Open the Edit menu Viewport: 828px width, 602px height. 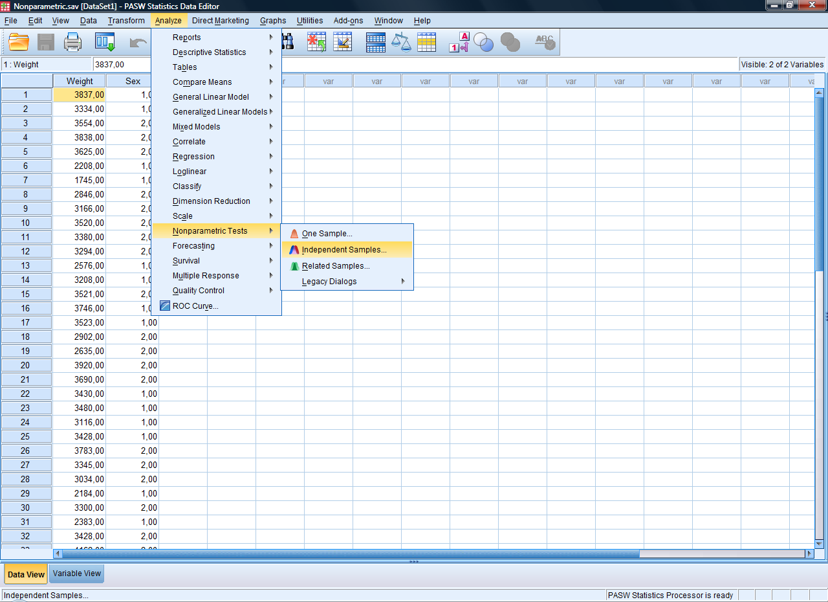pyautogui.click(x=36, y=21)
